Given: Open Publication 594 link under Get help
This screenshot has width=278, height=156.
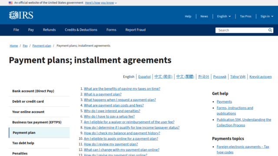Looking at the screenshot, I should [244, 122].
